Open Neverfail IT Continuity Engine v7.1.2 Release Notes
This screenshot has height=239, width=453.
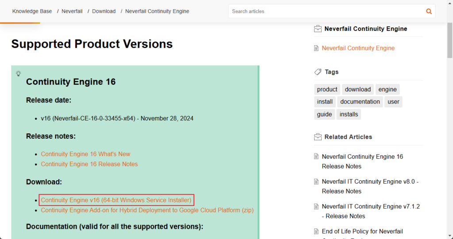point(371,211)
